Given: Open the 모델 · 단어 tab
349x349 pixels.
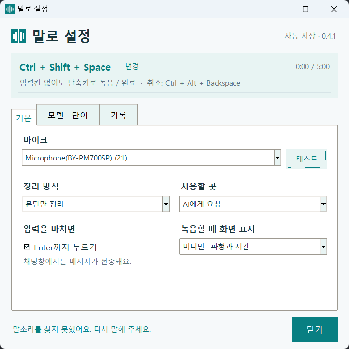Looking at the screenshot, I should coord(68,115).
